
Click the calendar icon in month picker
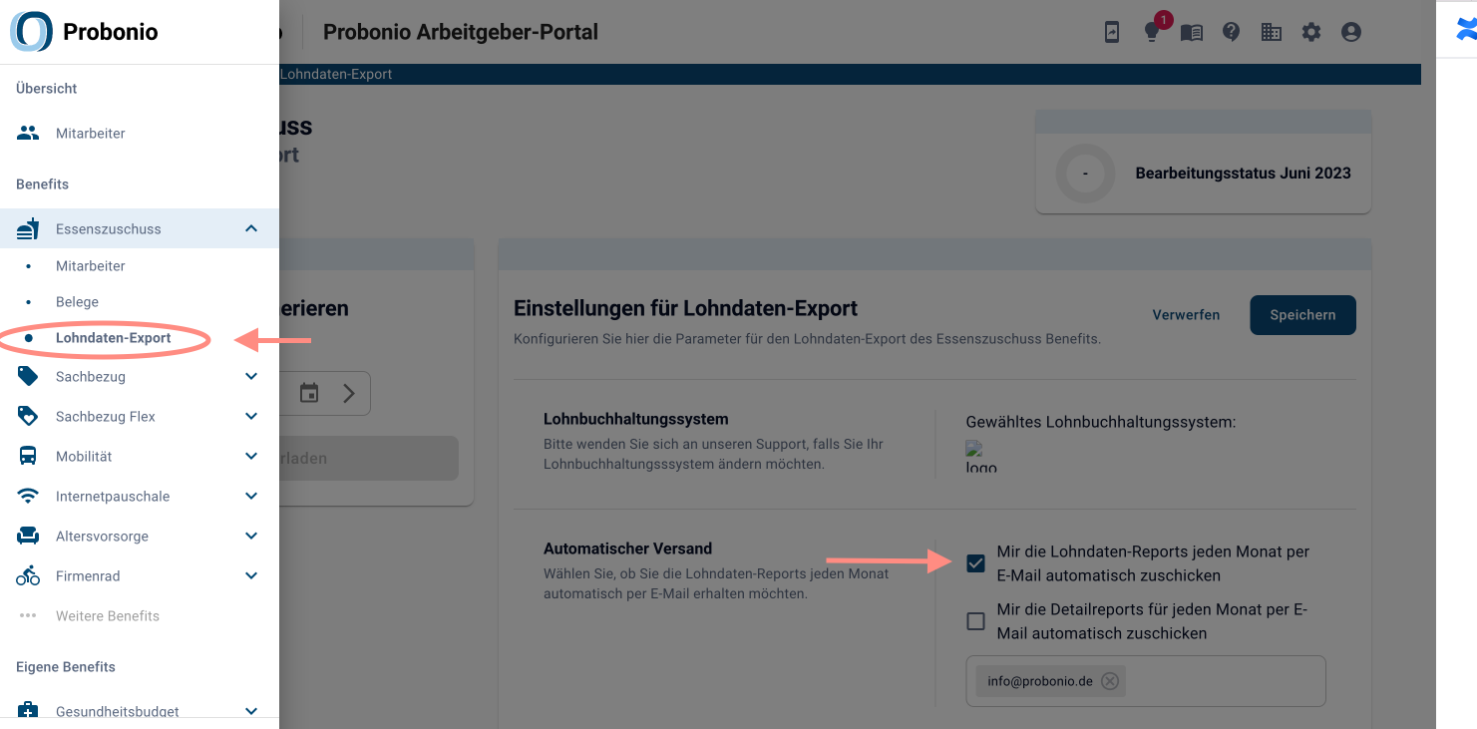[x=309, y=393]
